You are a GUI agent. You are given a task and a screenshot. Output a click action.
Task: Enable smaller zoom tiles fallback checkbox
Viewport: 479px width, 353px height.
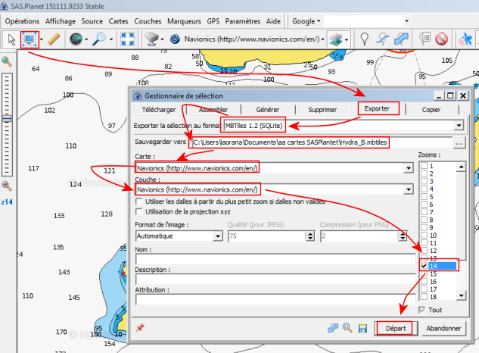(x=139, y=201)
